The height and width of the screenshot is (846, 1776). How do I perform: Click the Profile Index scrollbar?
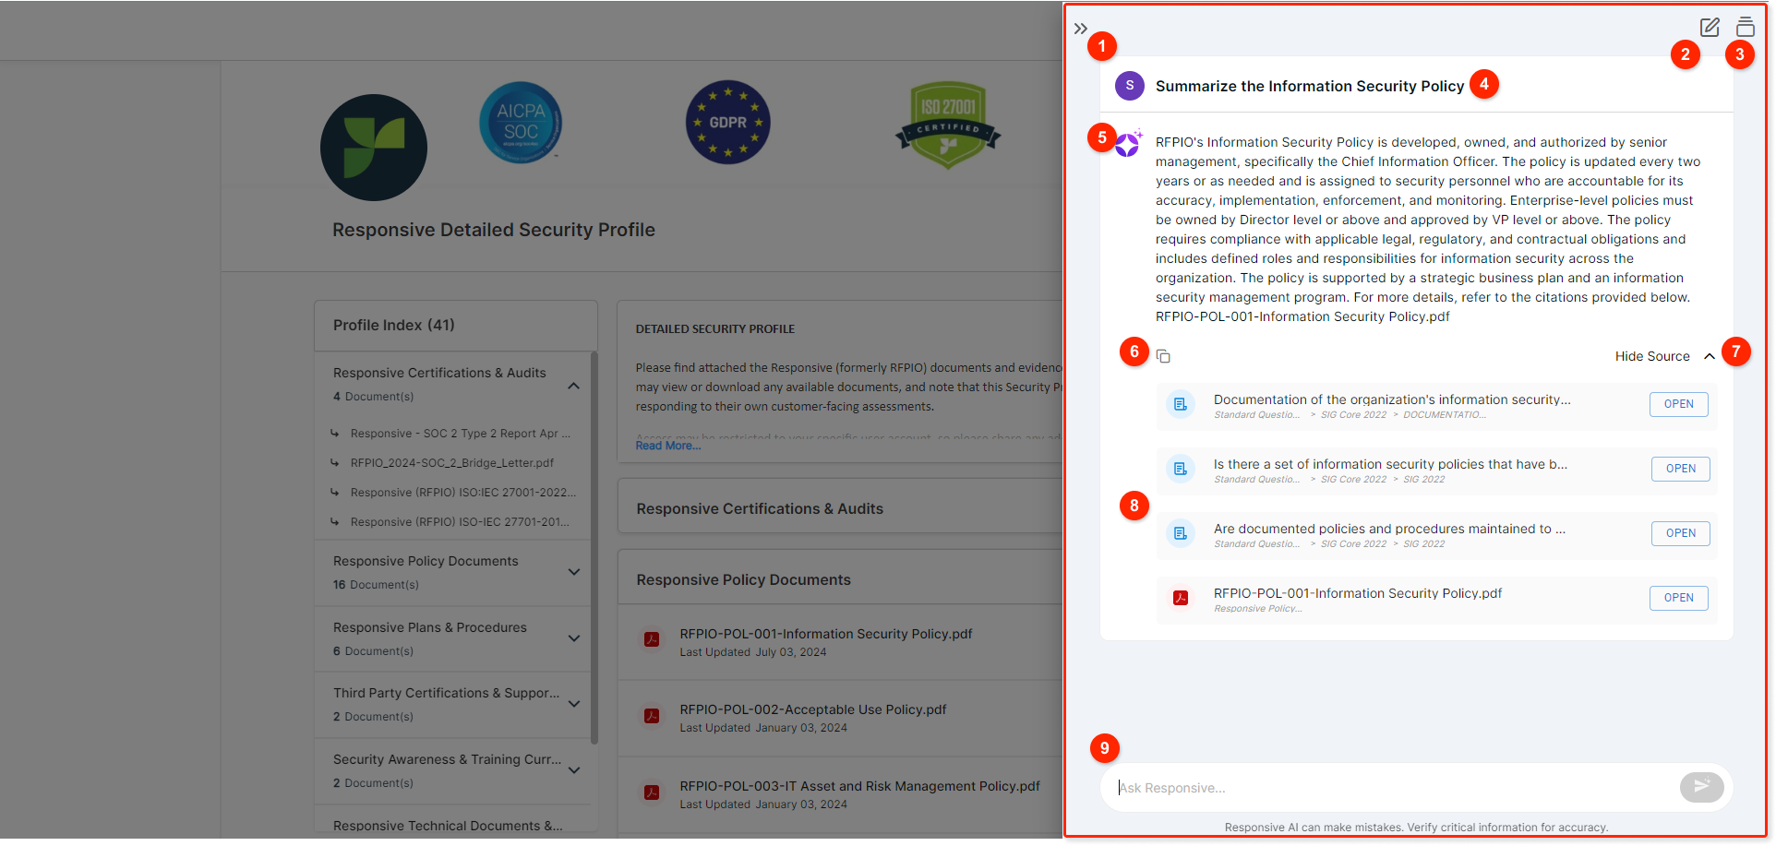click(x=594, y=548)
